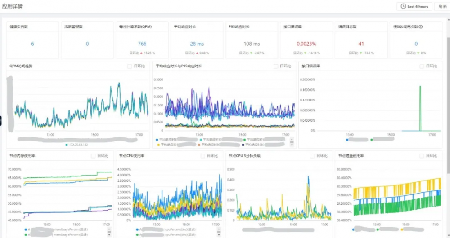This screenshot has width=450, height=238.
Task: Click 日环比 15.25 % under QPM card
Action: [142, 53]
